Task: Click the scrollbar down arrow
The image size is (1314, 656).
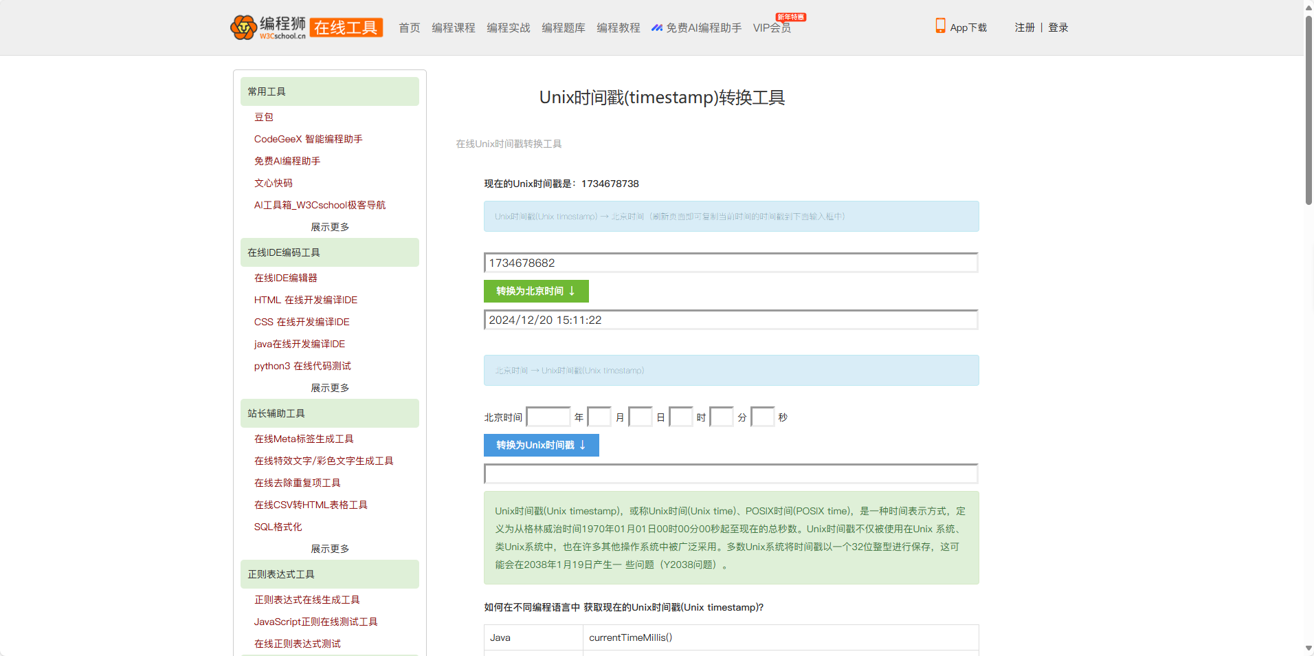Action: [x=1309, y=648]
